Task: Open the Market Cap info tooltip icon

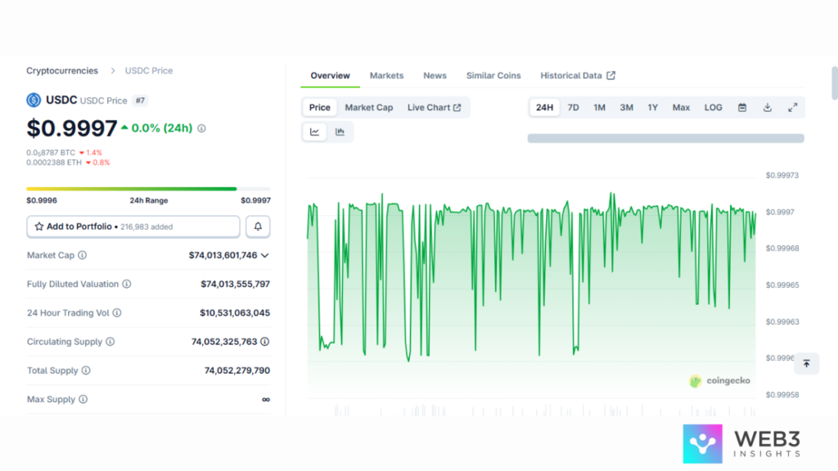Action: pyautogui.click(x=83, y=255)
